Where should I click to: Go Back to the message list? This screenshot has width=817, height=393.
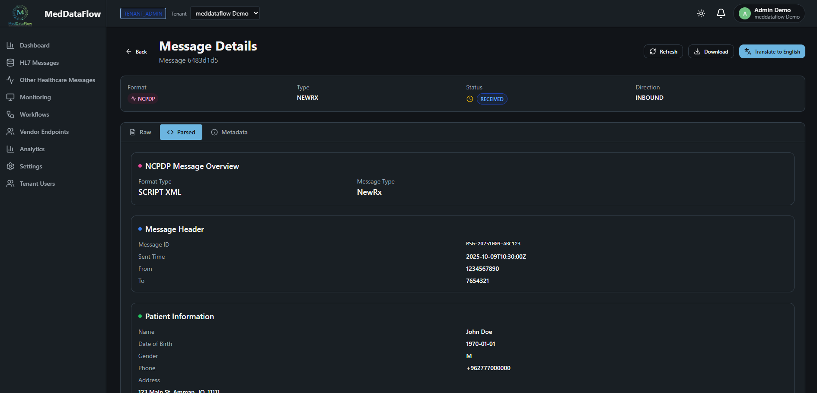click(x=136, y=51)
